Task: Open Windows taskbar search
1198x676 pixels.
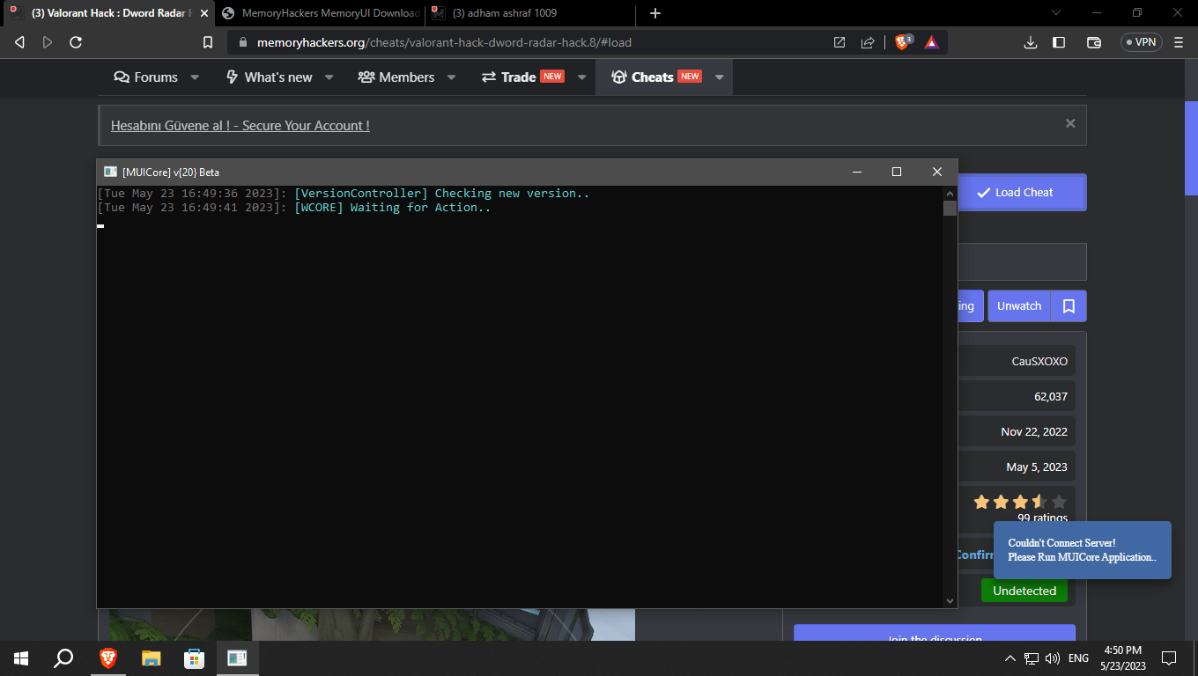Action: [63, 658]
